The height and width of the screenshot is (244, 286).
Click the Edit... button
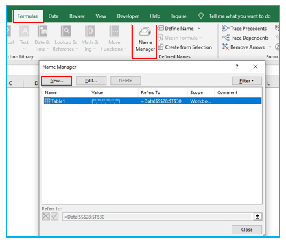click(91, 80)
